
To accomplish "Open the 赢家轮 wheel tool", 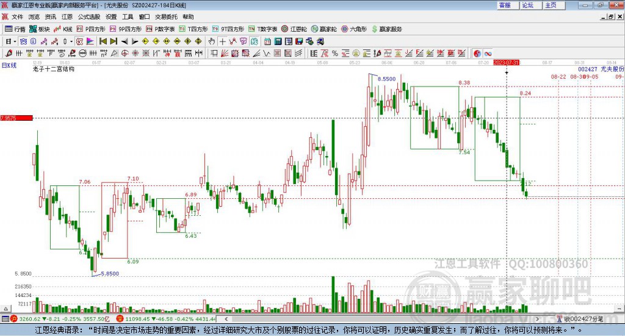I will pyautogui.click(x=324, y=29).
